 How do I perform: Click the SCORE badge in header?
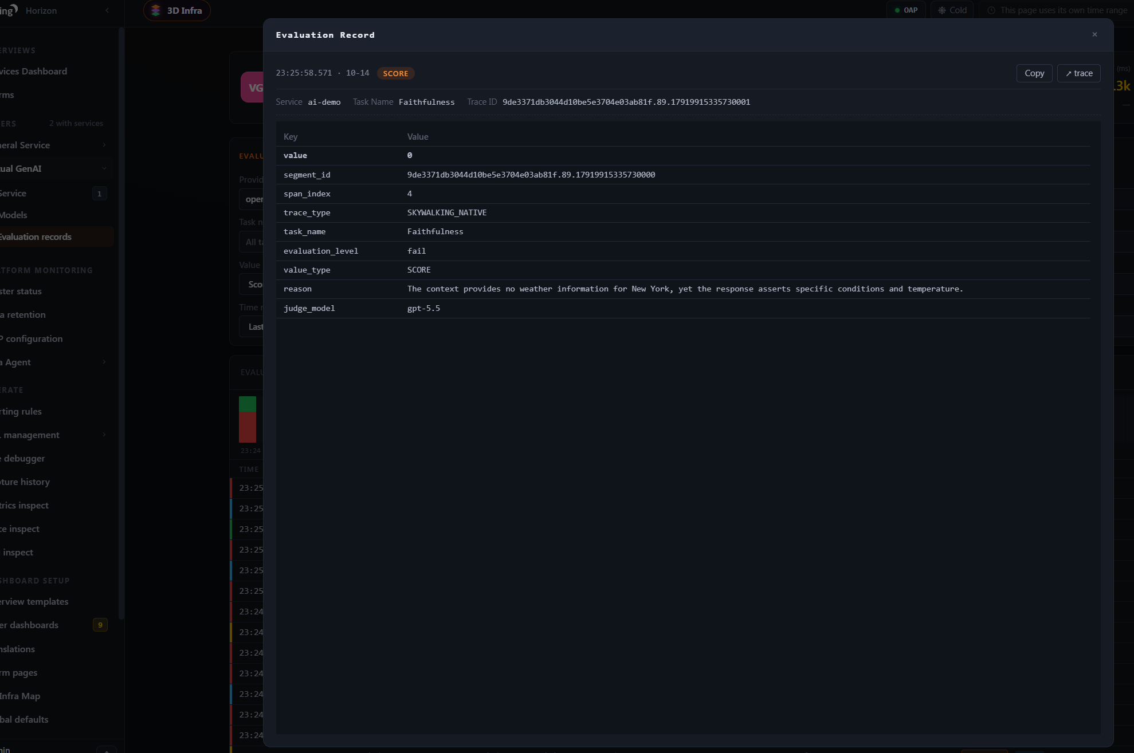(x=395, y=73)
